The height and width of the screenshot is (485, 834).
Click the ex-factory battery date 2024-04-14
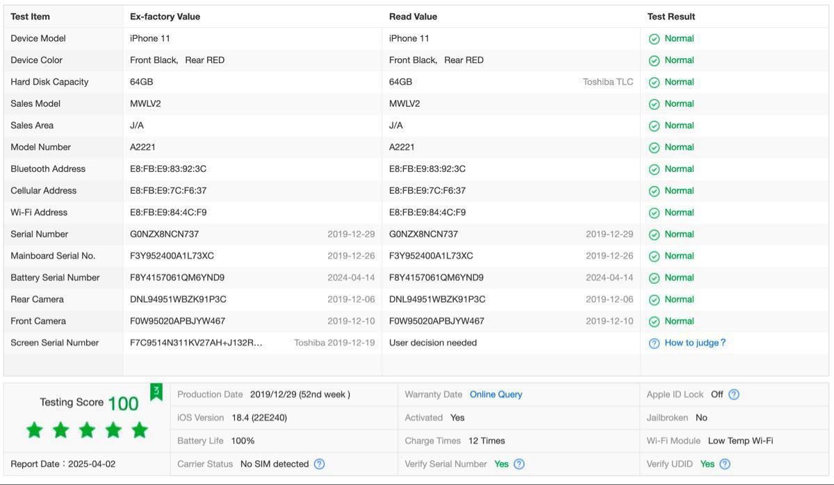click(351, 278)
